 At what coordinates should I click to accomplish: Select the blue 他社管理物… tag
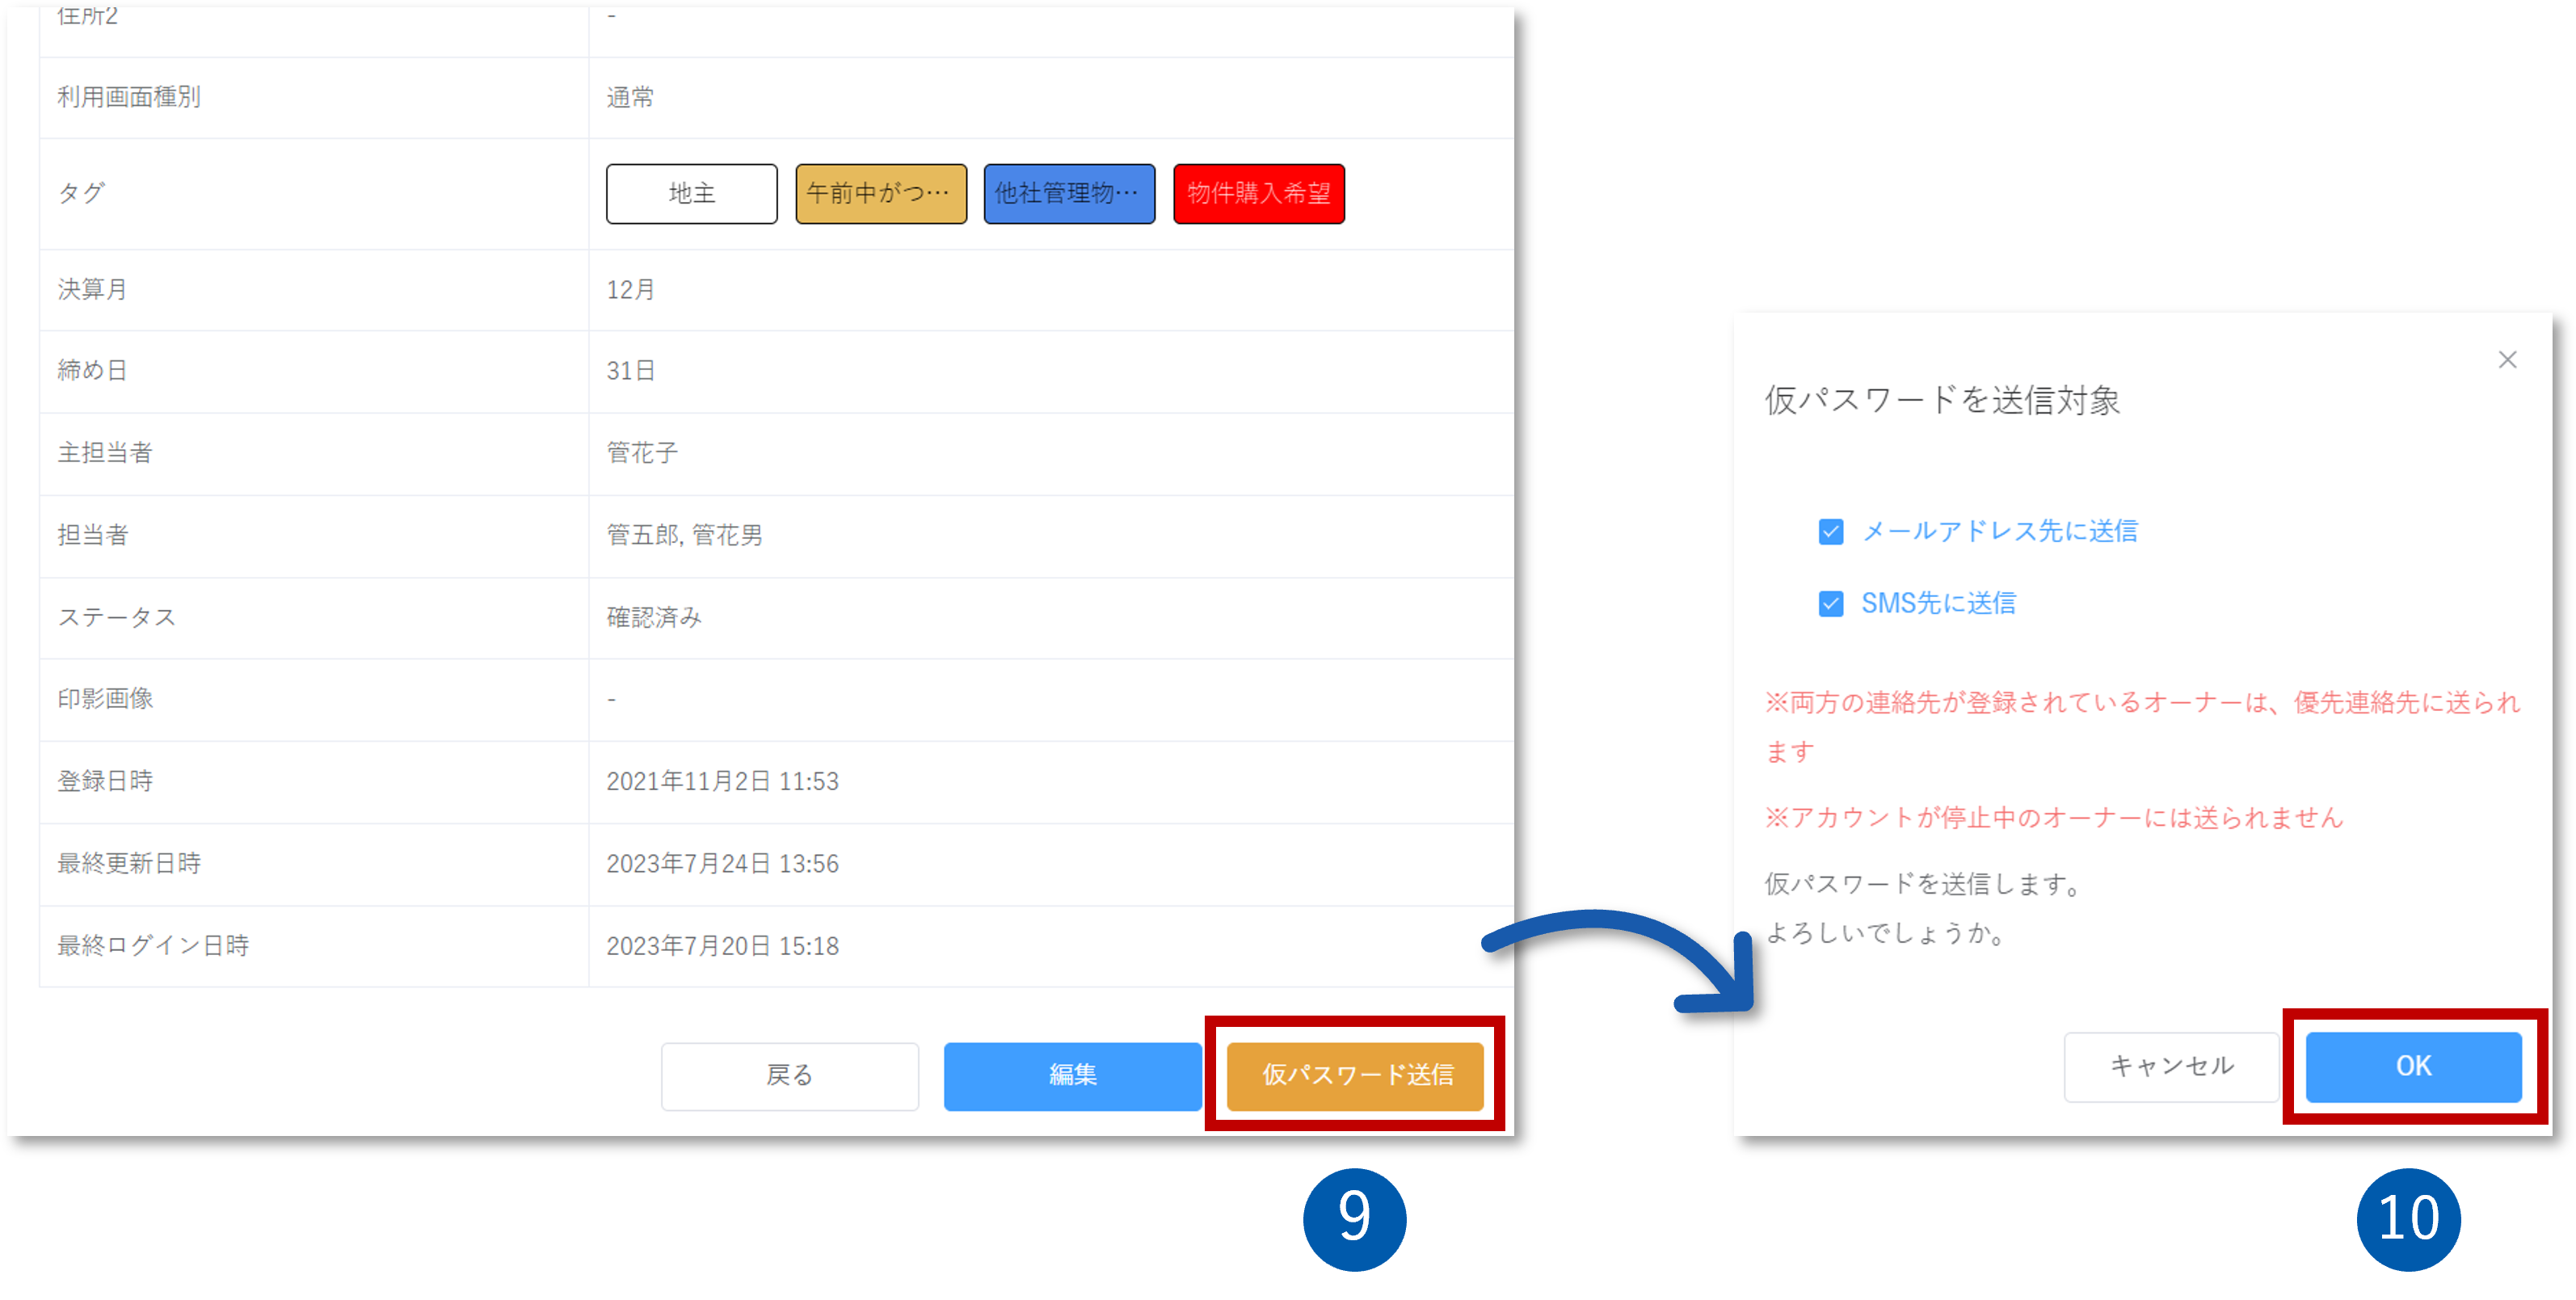[1068, 194]
